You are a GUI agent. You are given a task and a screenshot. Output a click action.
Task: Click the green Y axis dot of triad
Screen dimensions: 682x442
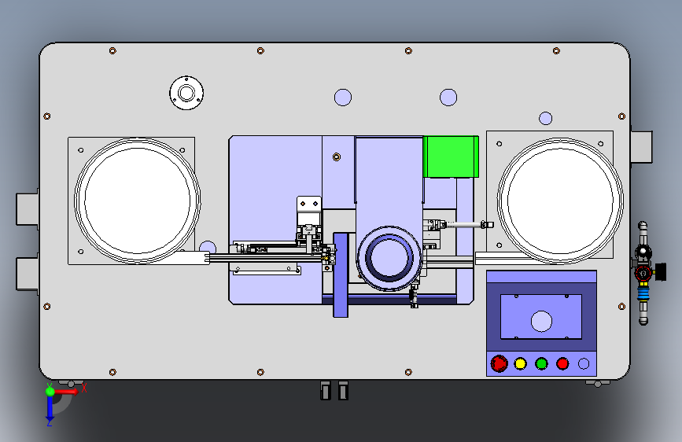[50, 391]
